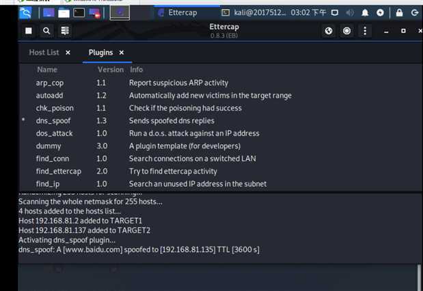Click the volume speaker tray icon

[350, 13]
